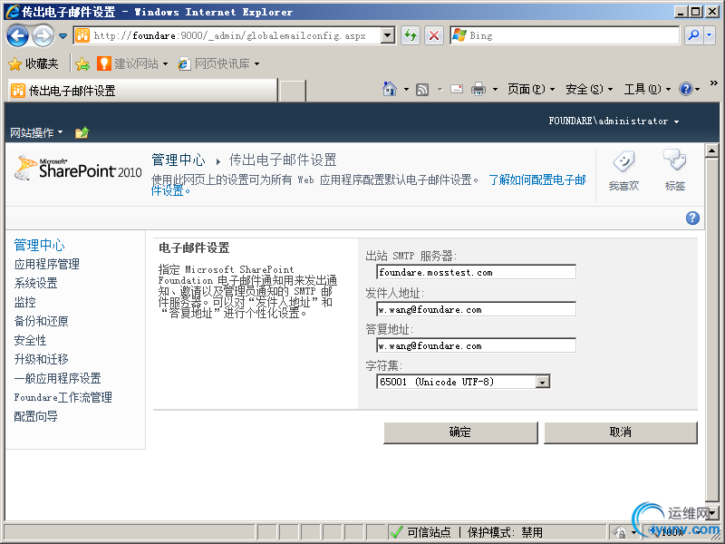Open 应用程序管理 in left navigation
725x544 pixels.
47,264
